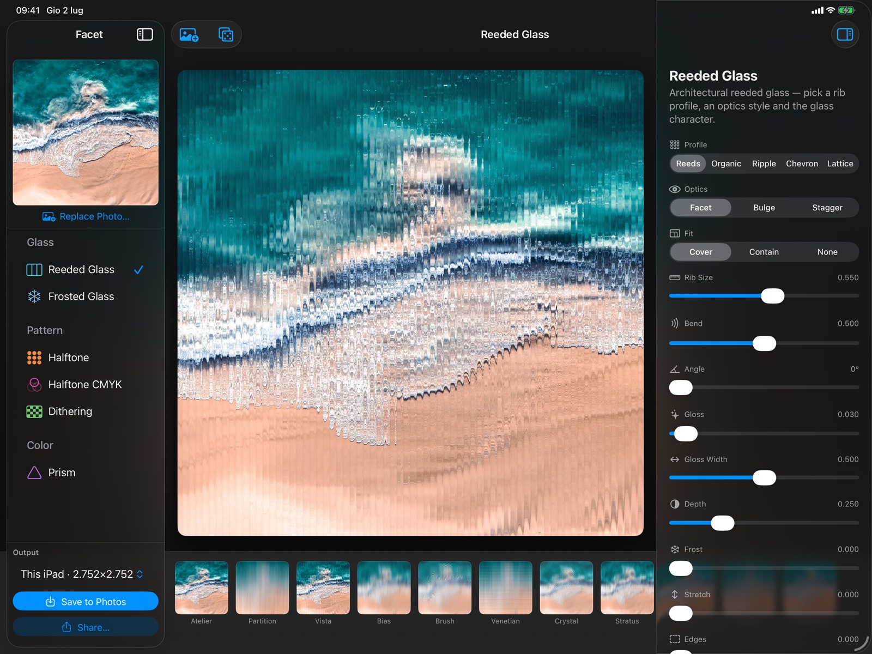Screen dimensions: 872x654
Task: Click the Gloss sparkle icon
Action: coord(675,414)
